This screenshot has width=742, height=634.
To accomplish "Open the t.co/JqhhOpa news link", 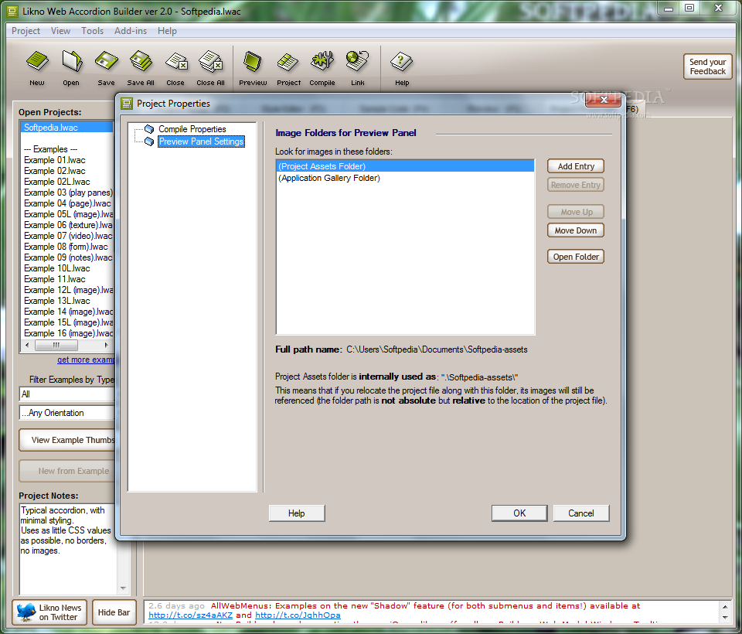I will click(298, 615).
